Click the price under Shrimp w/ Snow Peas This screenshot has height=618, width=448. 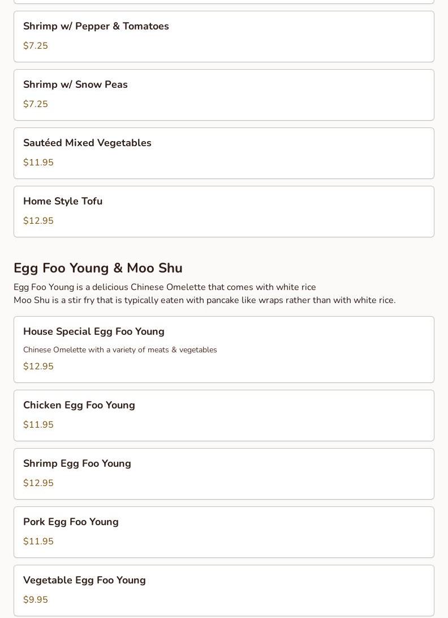(36, 104)
